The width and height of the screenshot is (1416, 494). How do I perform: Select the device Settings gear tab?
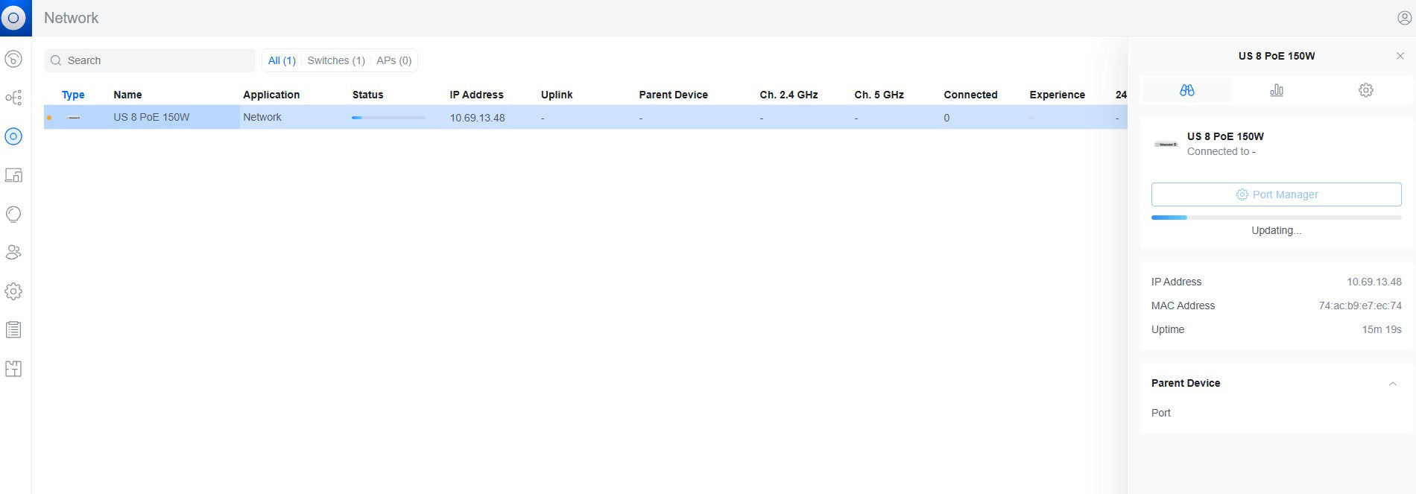click(1366, 90)
